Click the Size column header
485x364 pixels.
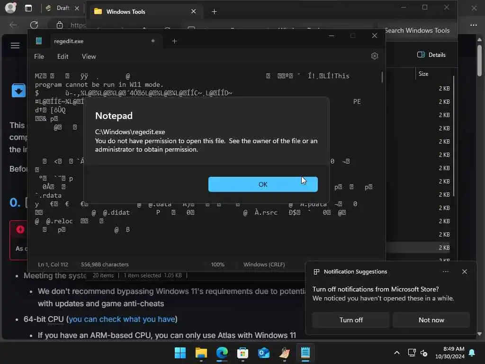(423, 73)
